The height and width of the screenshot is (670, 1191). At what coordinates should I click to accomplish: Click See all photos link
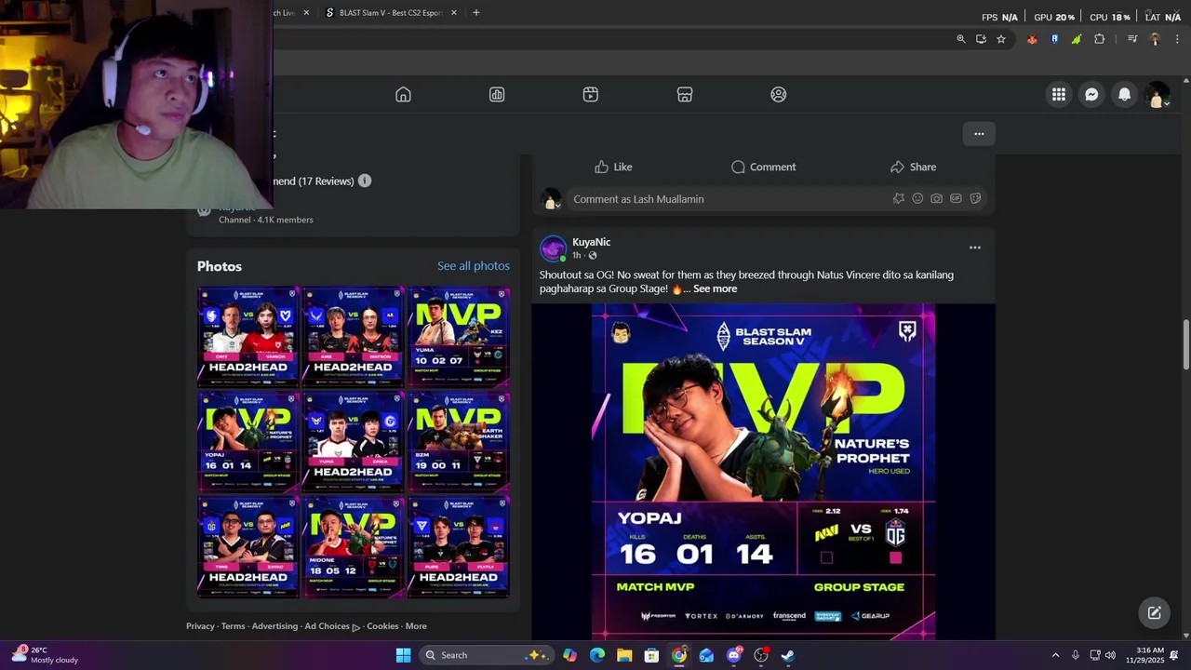click(x=474, y=266)
